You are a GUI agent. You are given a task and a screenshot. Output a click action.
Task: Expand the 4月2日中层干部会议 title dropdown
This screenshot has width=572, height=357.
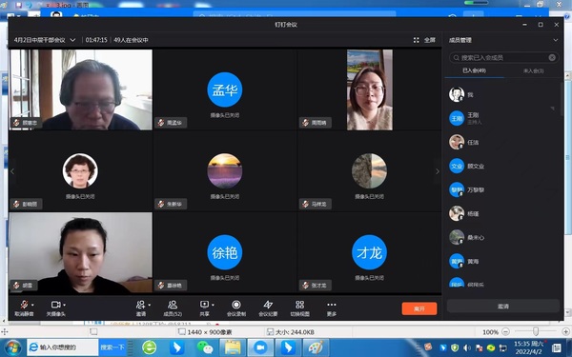point(72,40)
